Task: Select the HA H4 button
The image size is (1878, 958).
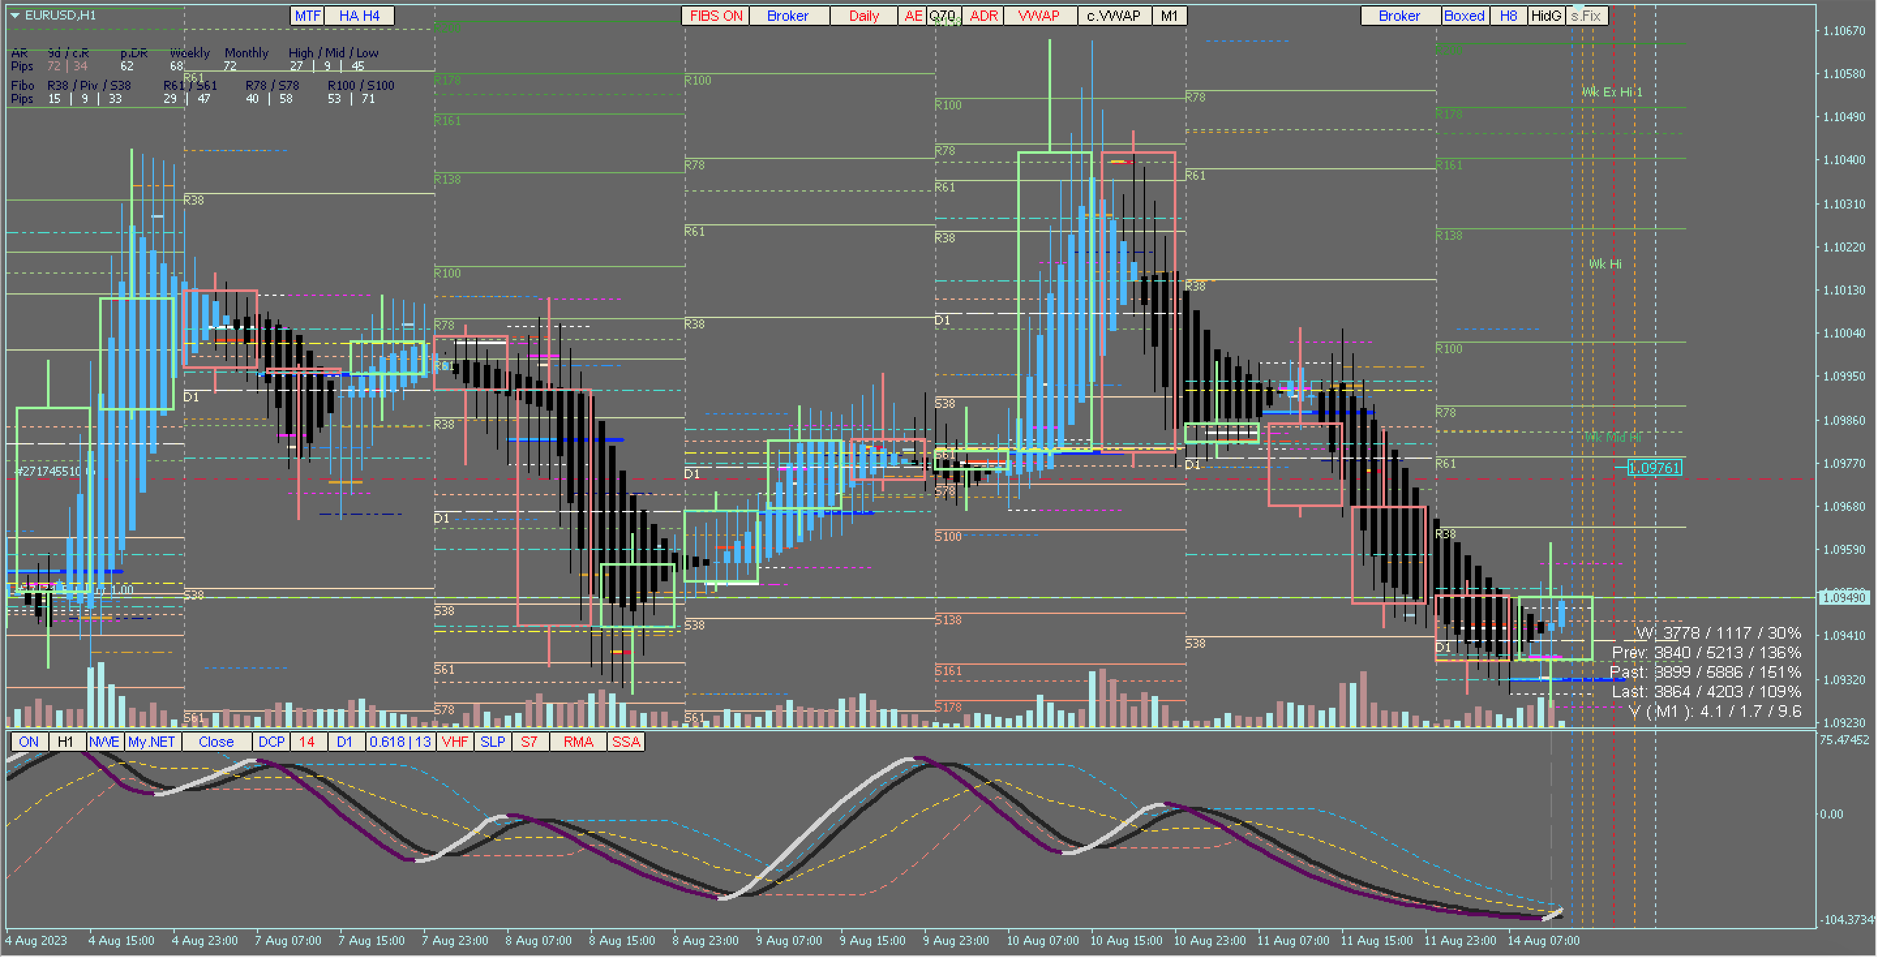Action: (x=359, y=16)
